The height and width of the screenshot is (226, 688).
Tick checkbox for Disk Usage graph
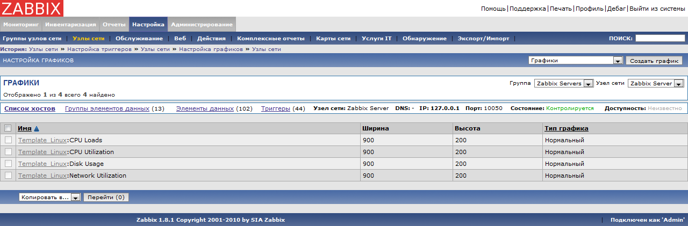[x=8, y=164]
